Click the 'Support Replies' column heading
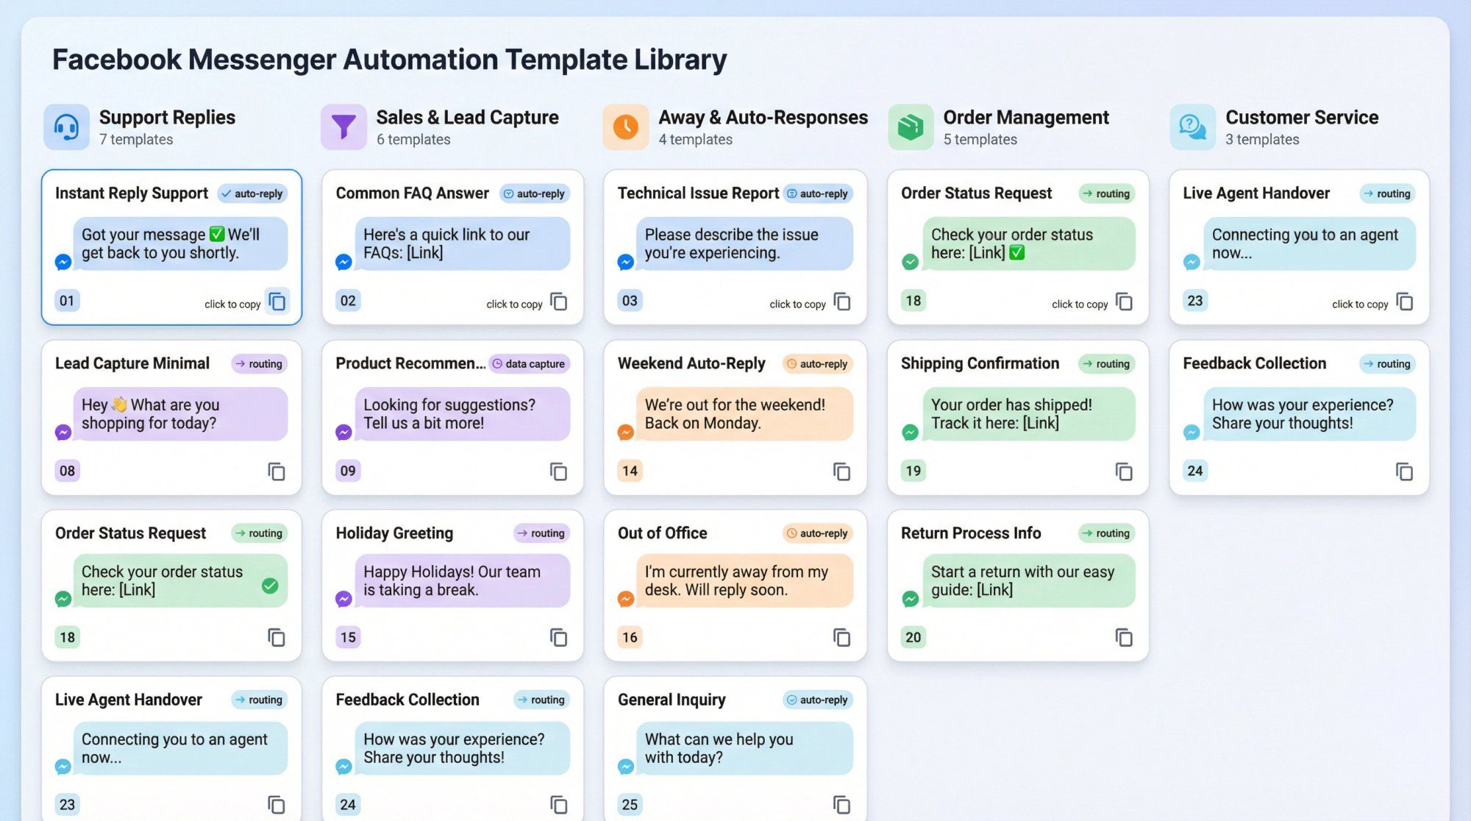 click(167, 117)
